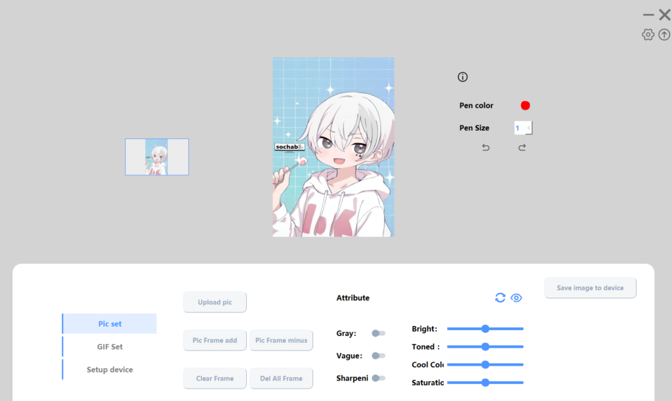Image resolution: width=672 pixels, height=401 pixels.
Task: Enable the Vague switch
Action: [379, 355]
